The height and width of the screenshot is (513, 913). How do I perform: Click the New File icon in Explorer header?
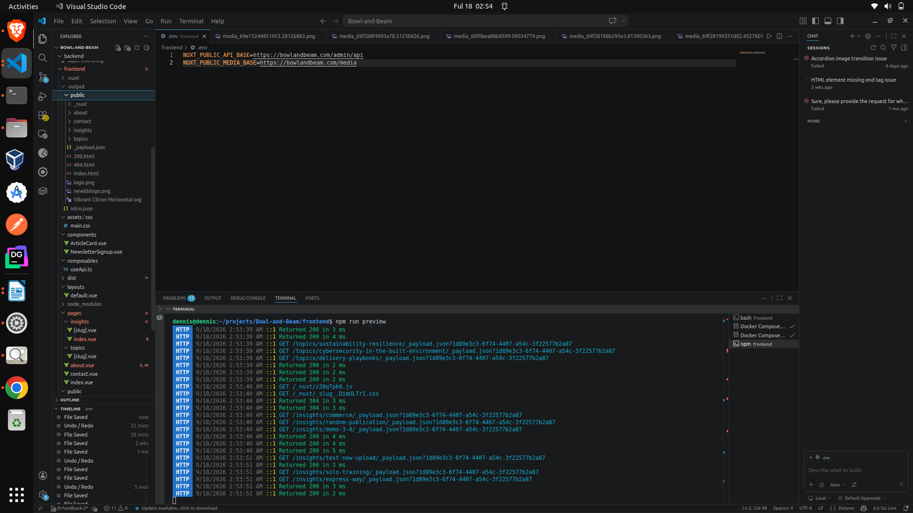118,47
